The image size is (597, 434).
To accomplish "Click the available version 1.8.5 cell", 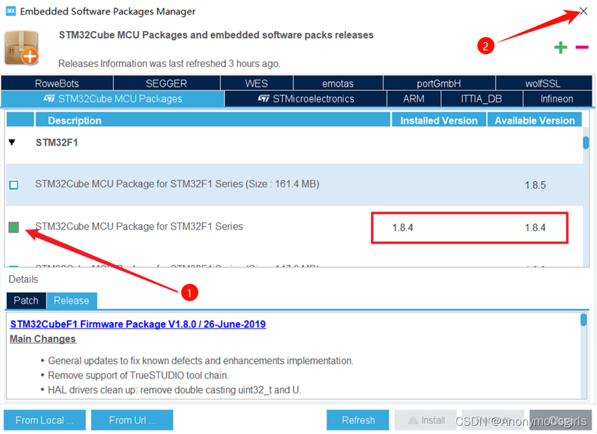I will [535, 185].
